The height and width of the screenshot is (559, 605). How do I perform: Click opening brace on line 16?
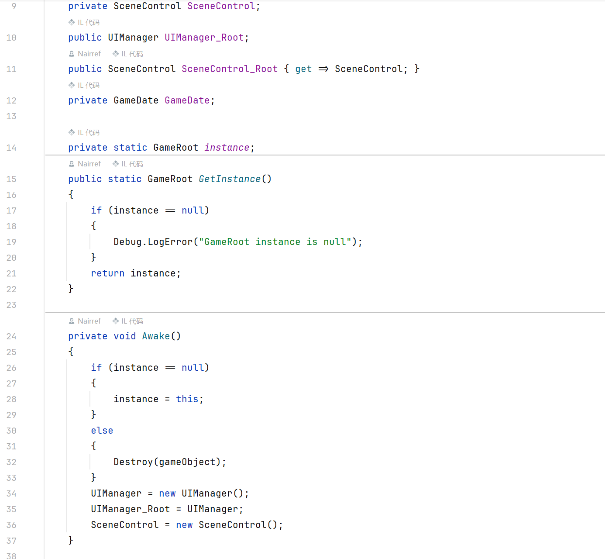click(x=71, y=195)
